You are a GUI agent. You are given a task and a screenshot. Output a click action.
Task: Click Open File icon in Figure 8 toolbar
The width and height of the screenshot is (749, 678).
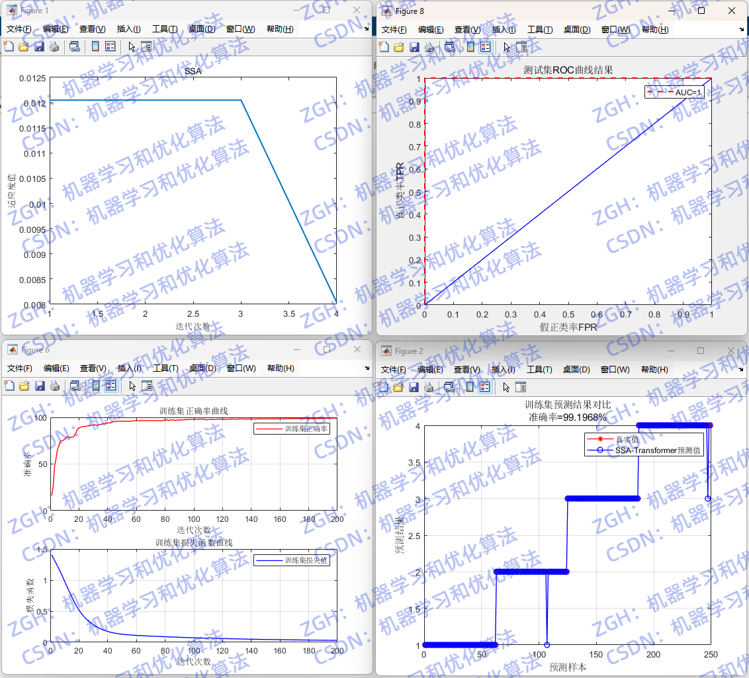(398, 47)
